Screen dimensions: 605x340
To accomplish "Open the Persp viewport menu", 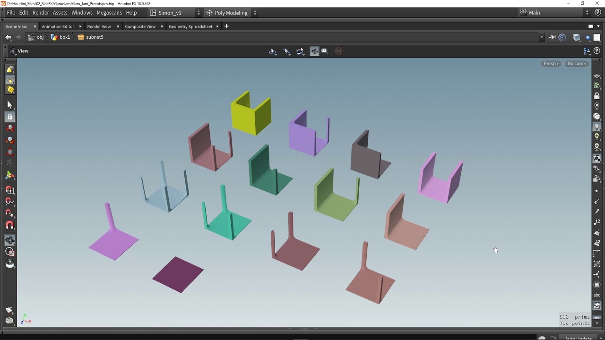I will pyautogui.click(x=551, y=64).
